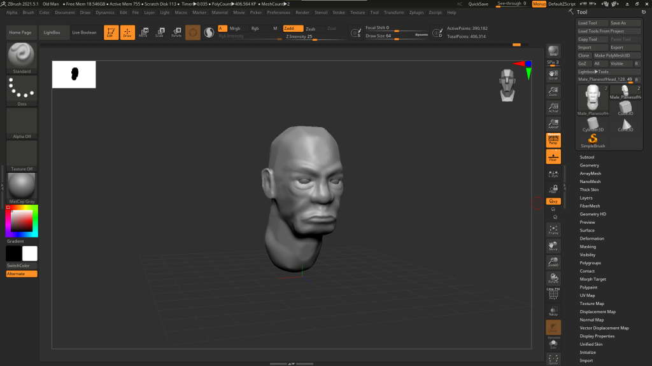Expand the Geometry section
Image resolution: width=652 pixels, height=366 pixels.
coord(589,165)
